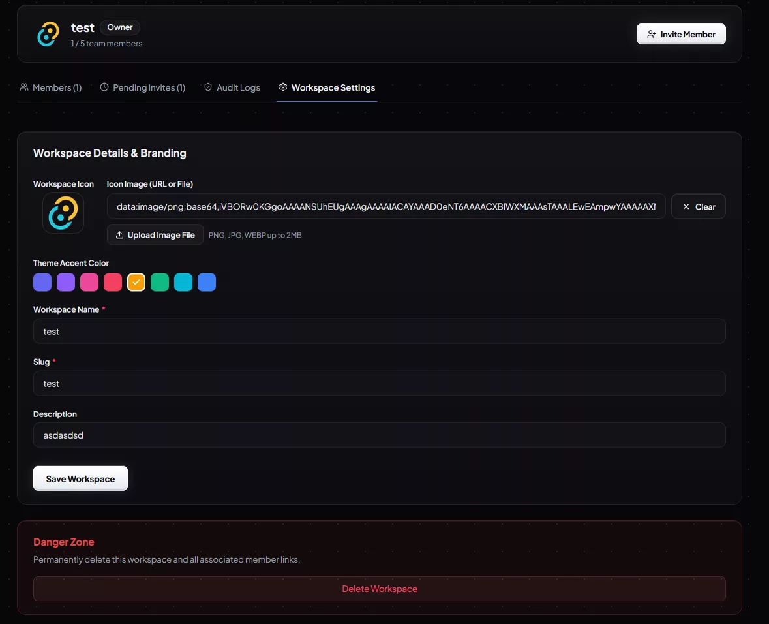Click the 'Workspace Details & Branding' heading
This screenshot has width=769, height=624.
pos(110,153)
